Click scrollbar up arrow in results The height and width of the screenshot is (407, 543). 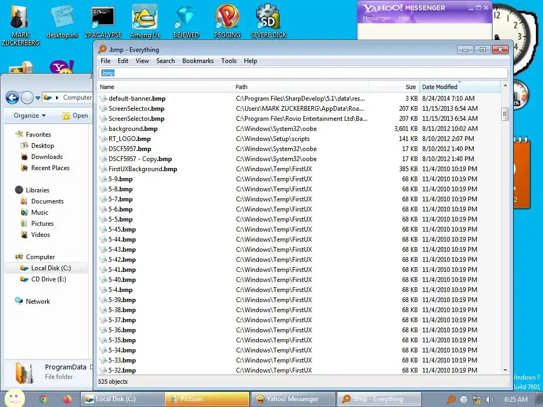505,85
